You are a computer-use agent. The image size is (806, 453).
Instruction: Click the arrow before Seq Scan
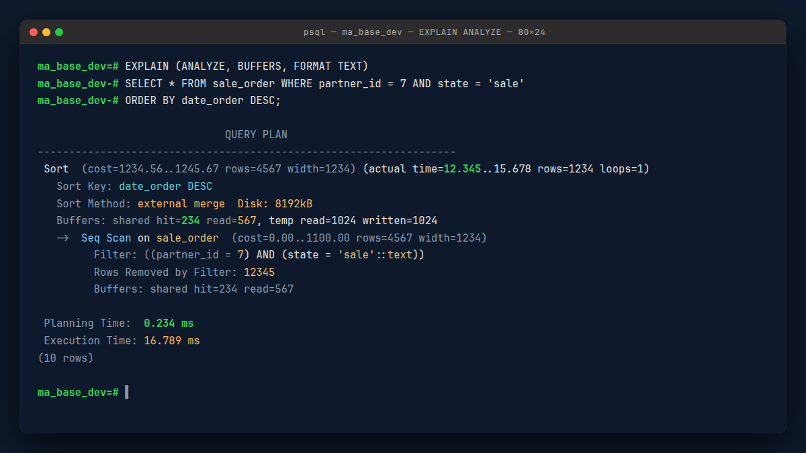pos(63,238)
